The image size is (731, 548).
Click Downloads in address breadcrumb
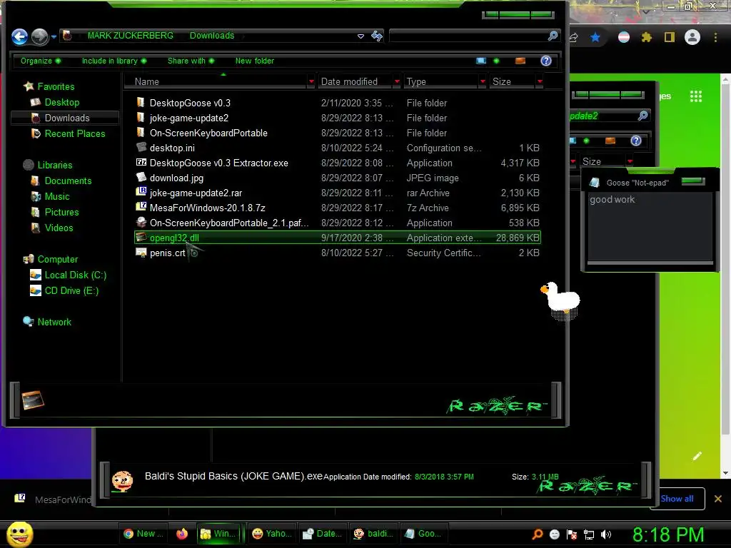(211, 36)
